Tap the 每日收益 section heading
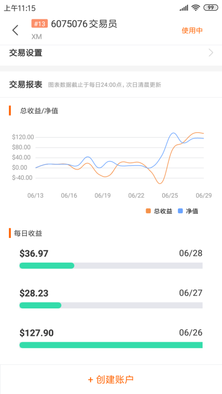 click(28, 234)
